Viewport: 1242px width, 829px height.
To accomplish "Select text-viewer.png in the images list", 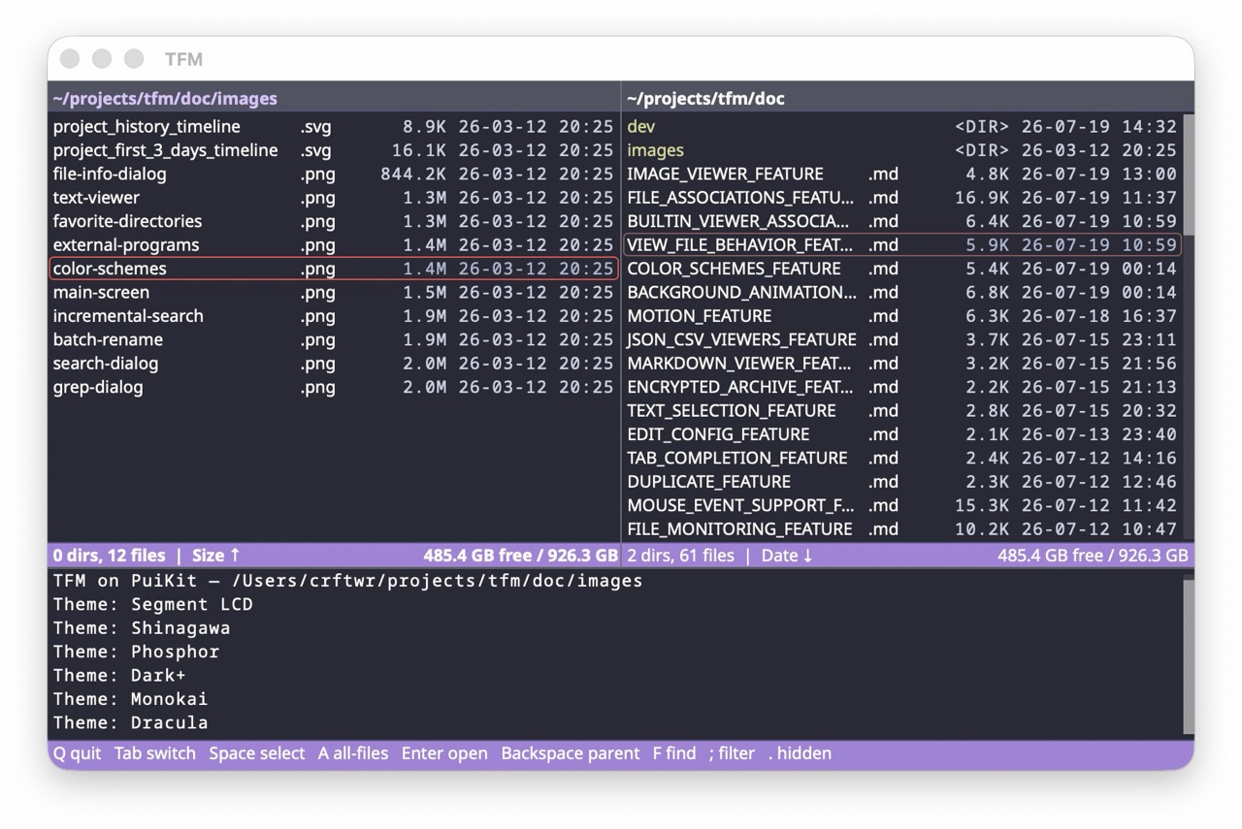I will pos(334,198).
